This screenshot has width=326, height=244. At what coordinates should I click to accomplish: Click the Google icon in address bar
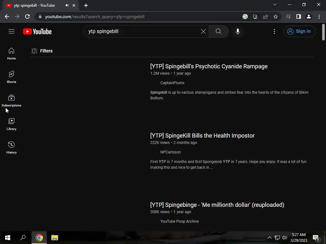(x=245, y=17)
